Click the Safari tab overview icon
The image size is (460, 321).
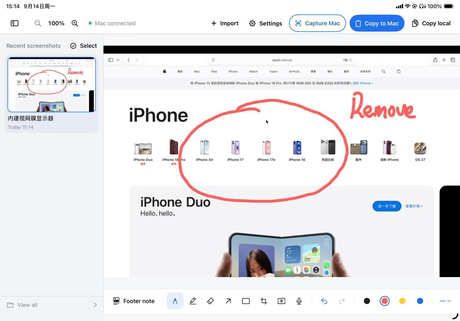[x=453, y=60]
